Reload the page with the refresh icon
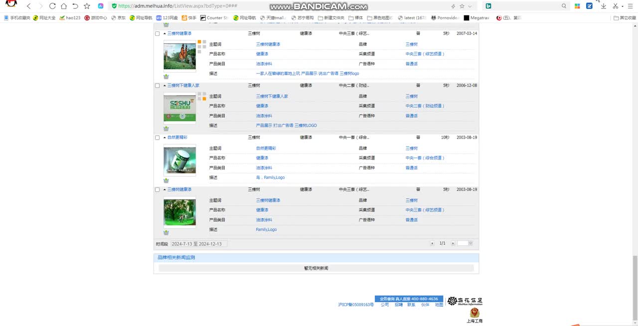 [x=52, y=6]
